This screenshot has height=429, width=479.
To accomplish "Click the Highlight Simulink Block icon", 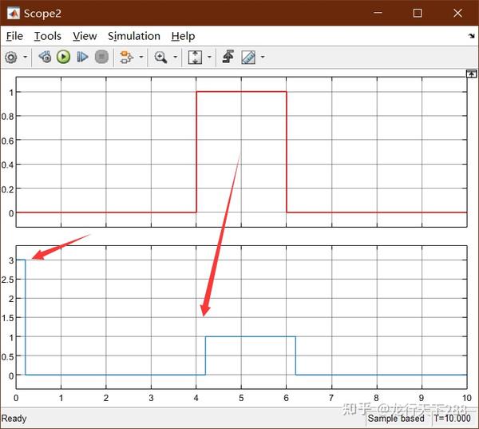I will [126, 58].
